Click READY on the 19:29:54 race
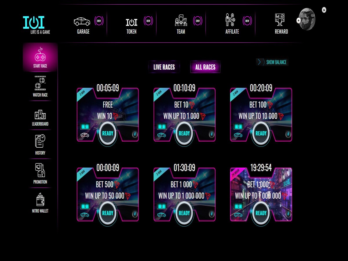Viewport: 348px width, 261px height. coord(261,213)
